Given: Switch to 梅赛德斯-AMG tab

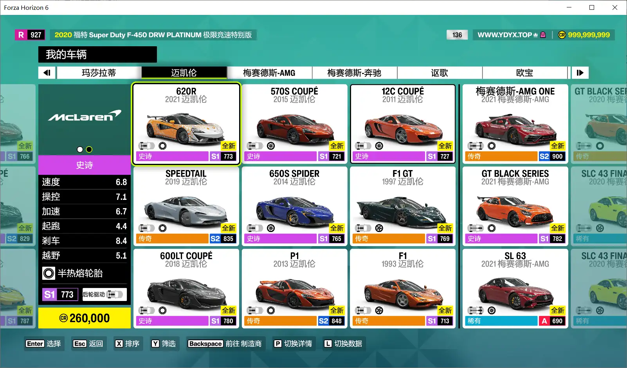Looking at the screenshot, I should coord(269,73).
